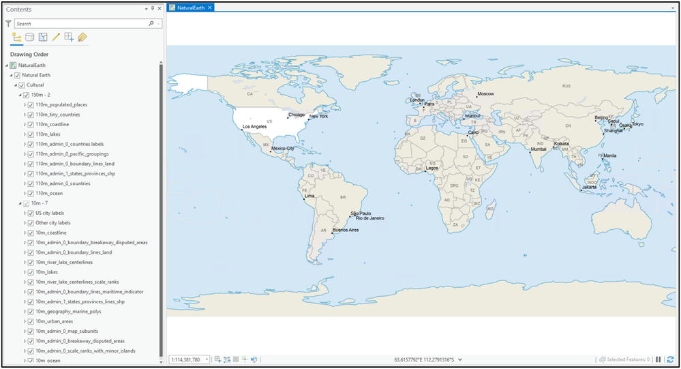Image resolution: width=681 pixels, height=369 pixels.
Task: Switch to the NaturalEarth map tab
Action: point(191,8)
